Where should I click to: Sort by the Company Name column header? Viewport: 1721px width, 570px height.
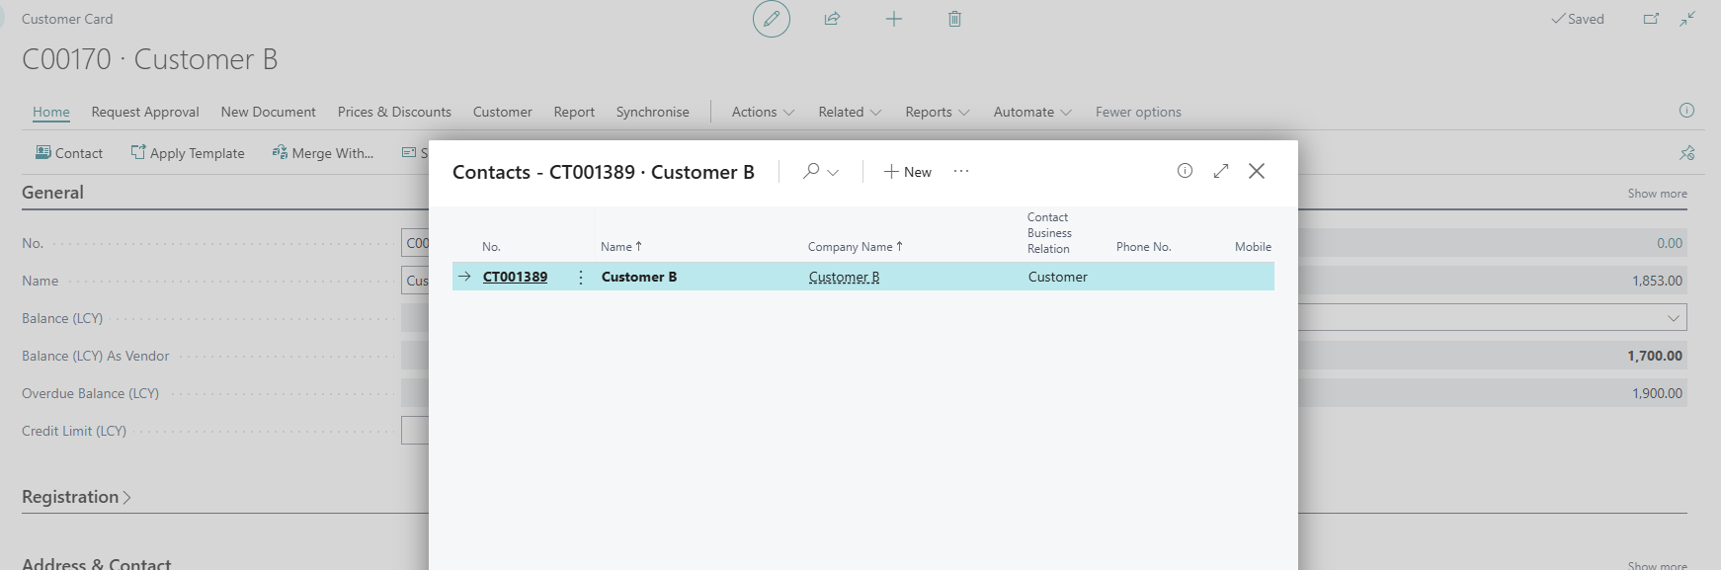(851, 247)
